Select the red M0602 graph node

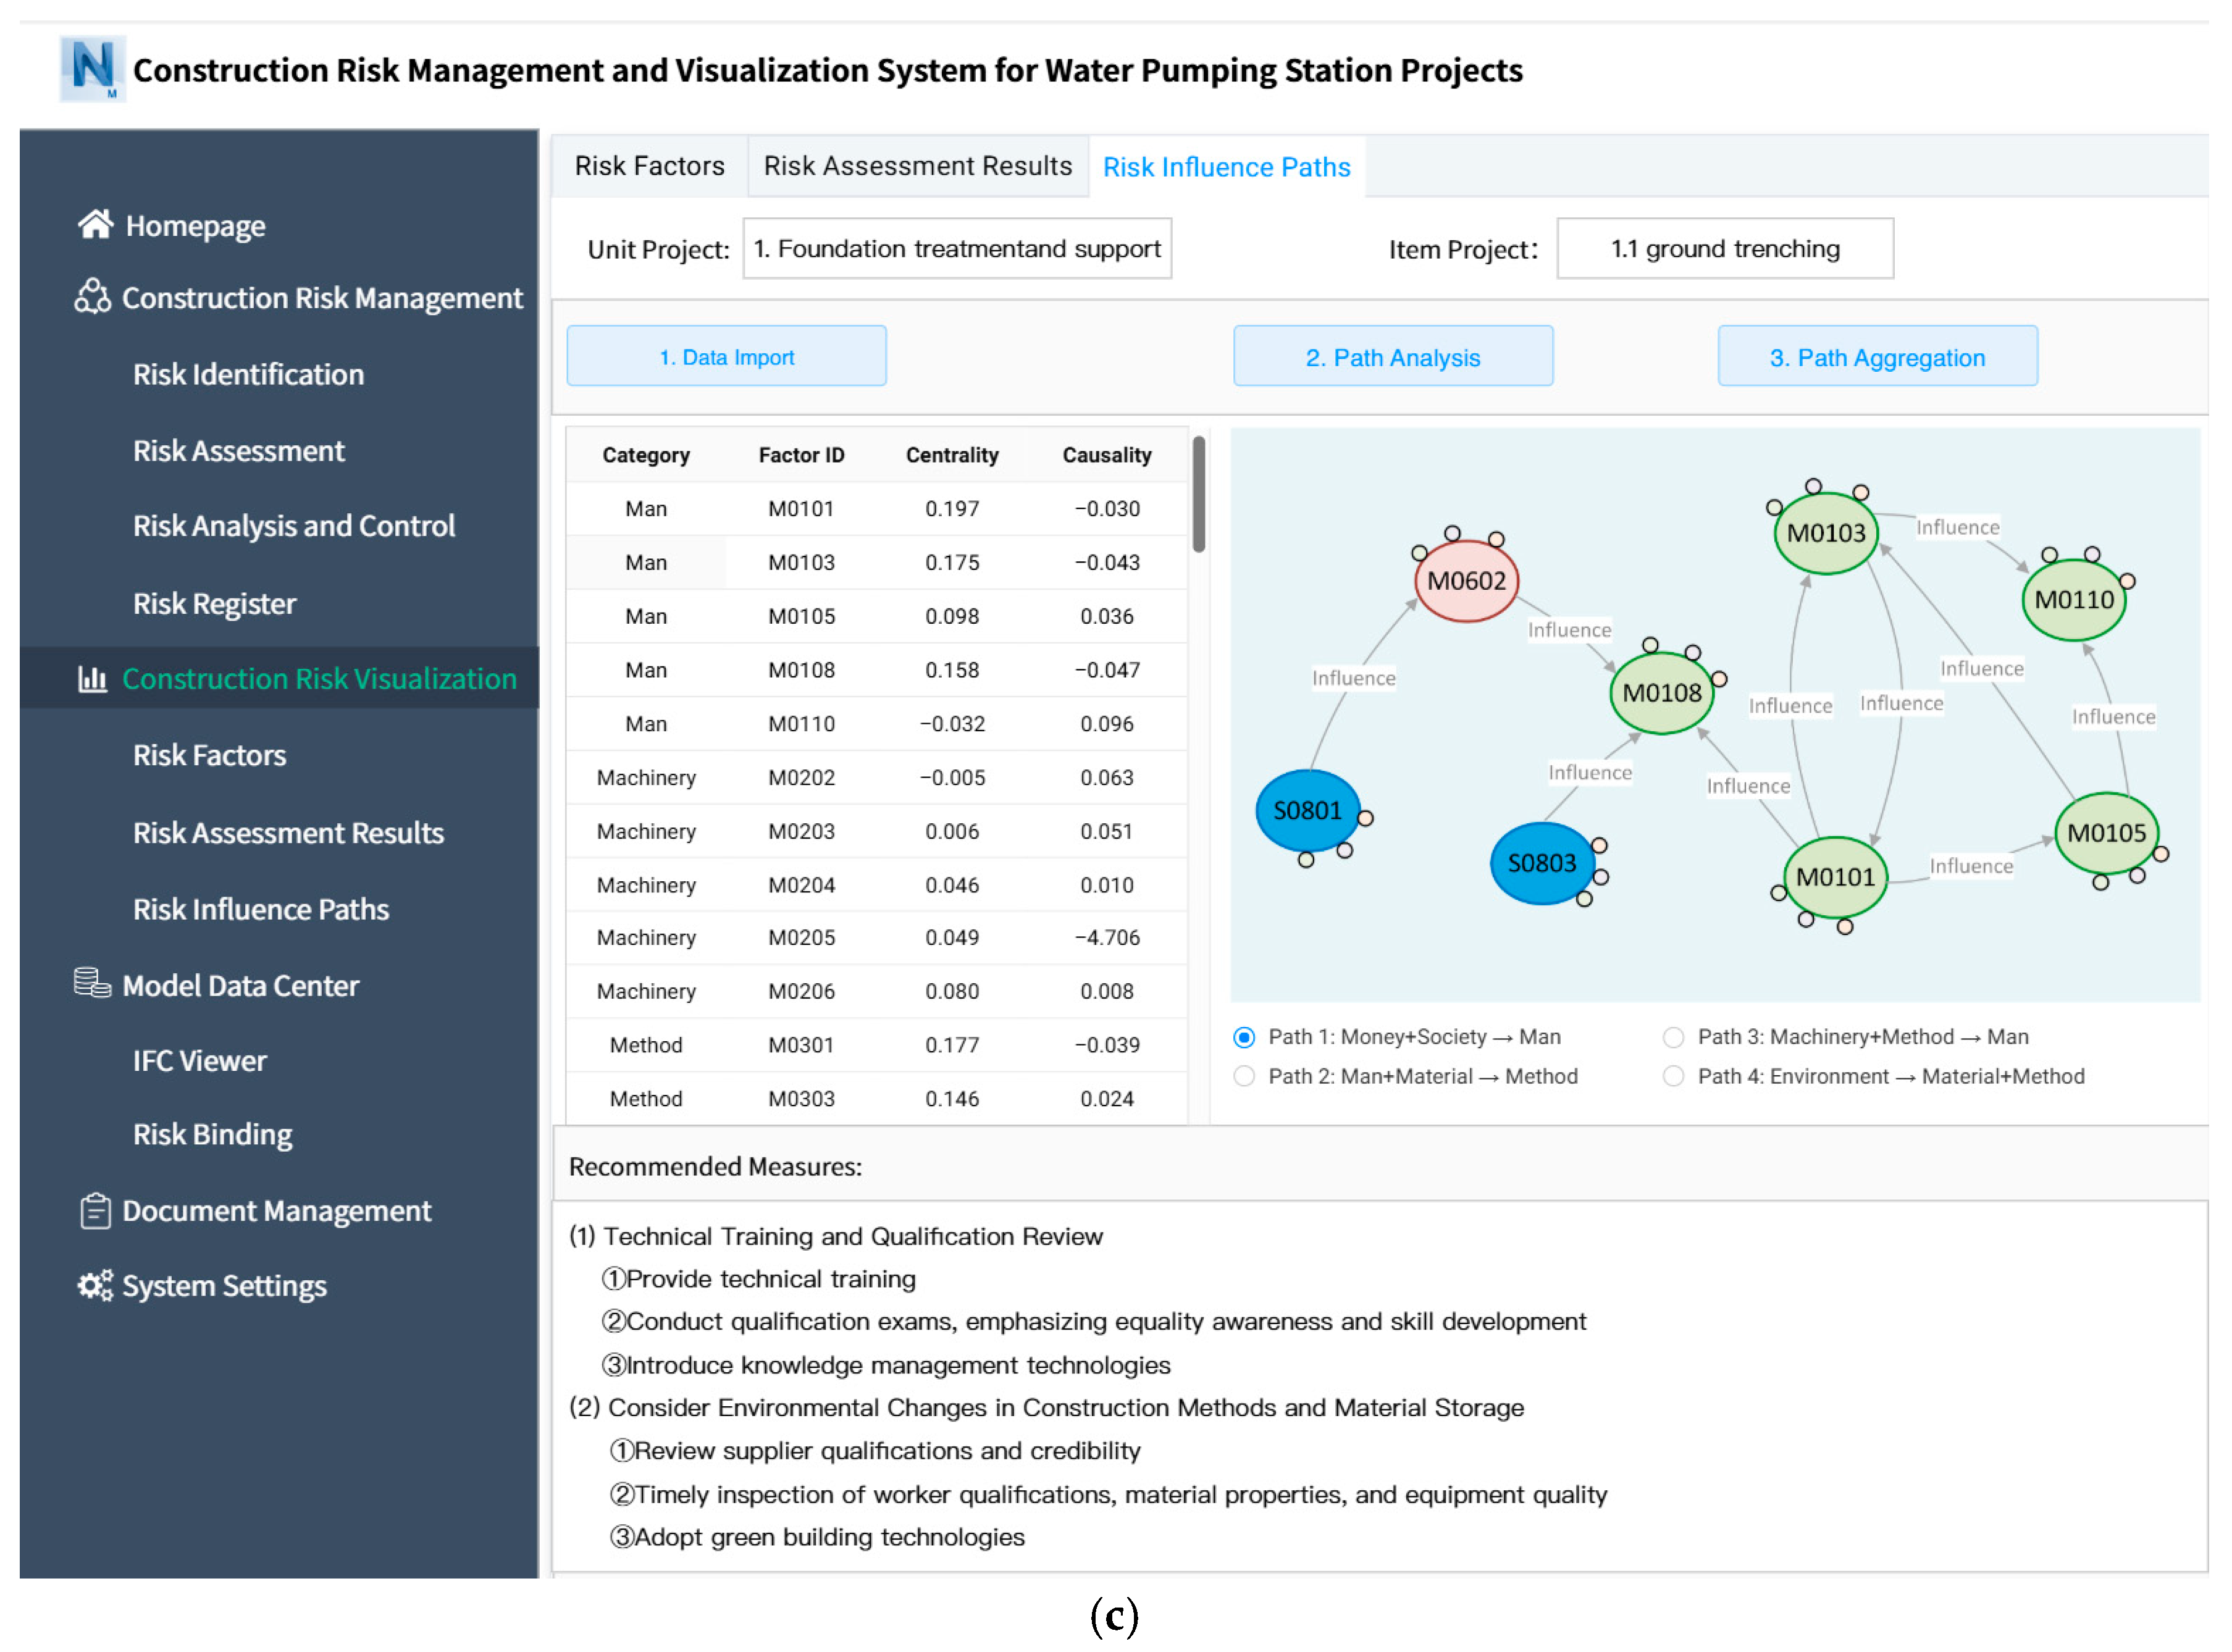(x=1466, y=581)
